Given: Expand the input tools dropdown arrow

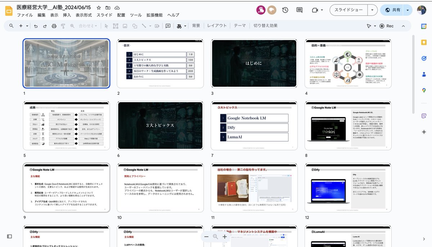Looking at the screenshot, I should pyautogui.click(x=185, y=26).
